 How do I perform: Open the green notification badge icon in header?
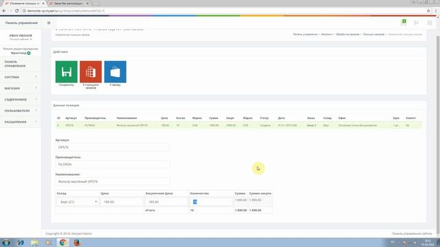click(x=404, y=23)
